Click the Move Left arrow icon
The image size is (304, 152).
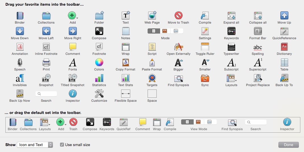(46, 31)
